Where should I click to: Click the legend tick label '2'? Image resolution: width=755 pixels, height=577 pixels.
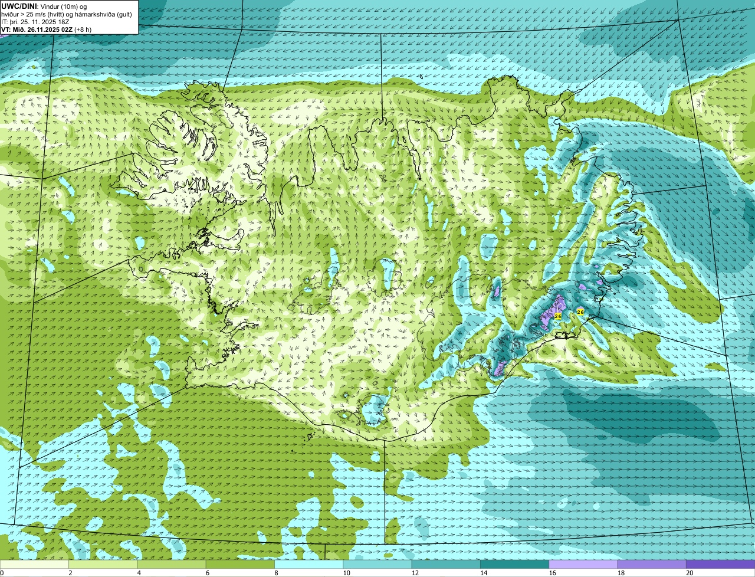click(x=70, y=573)
